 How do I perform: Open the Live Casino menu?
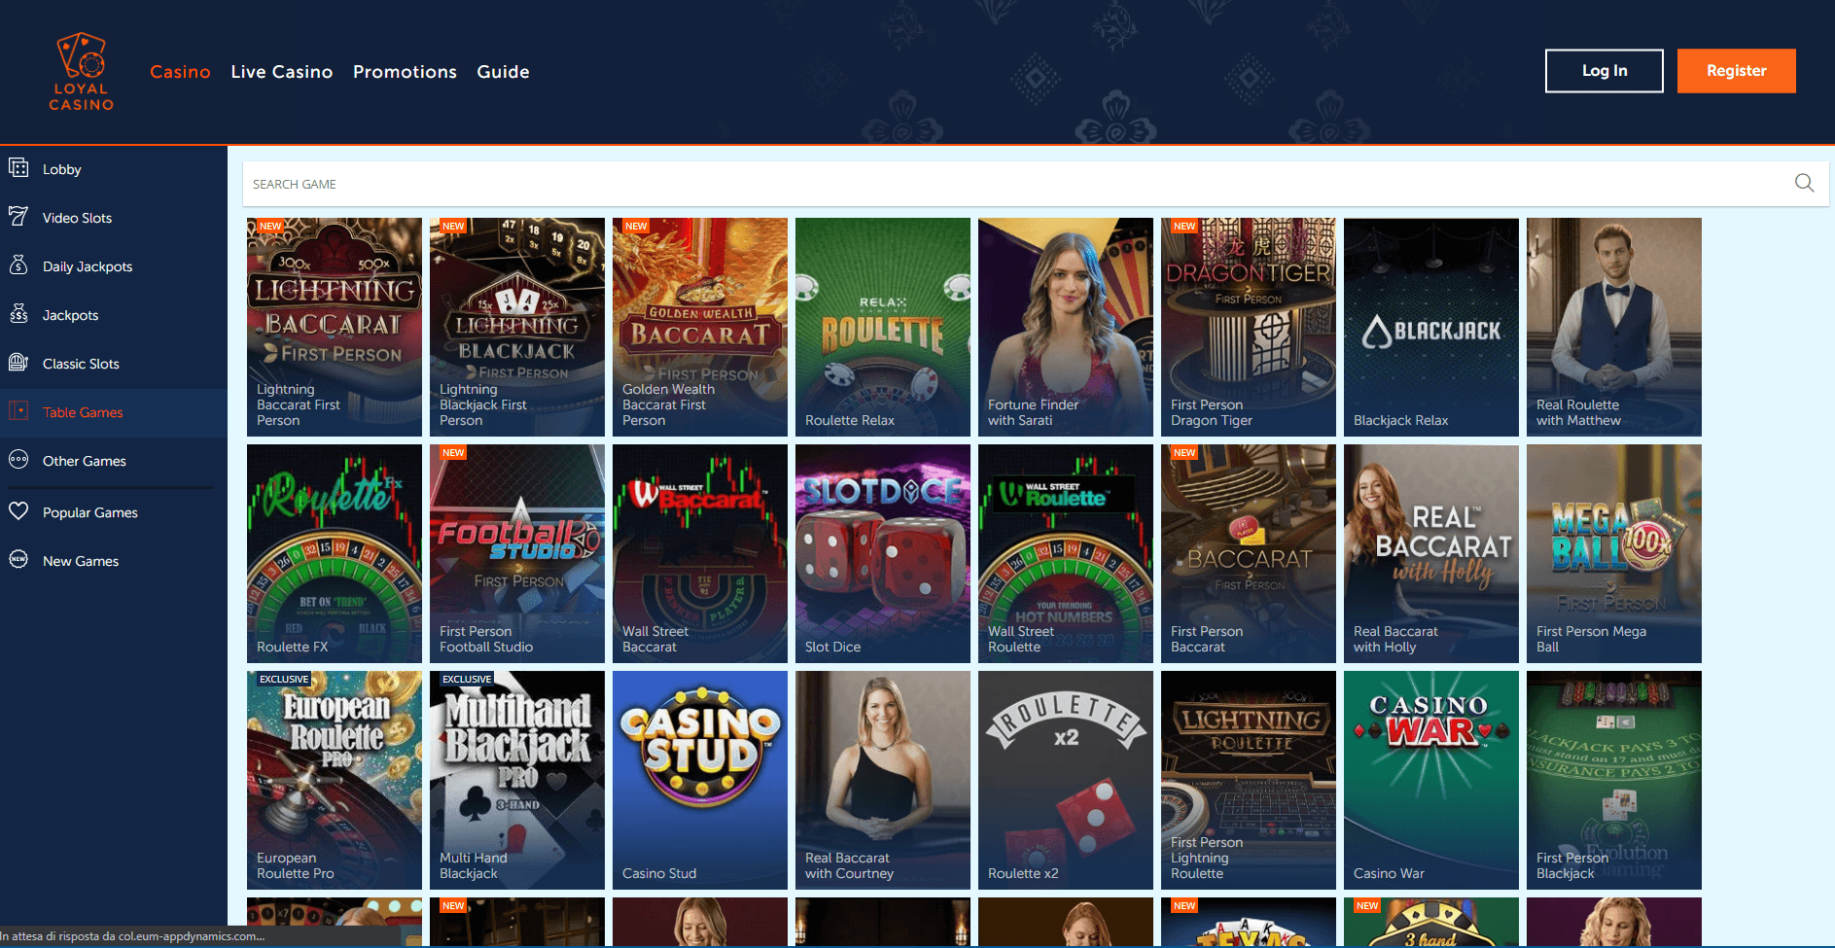[x=281, y=72]
